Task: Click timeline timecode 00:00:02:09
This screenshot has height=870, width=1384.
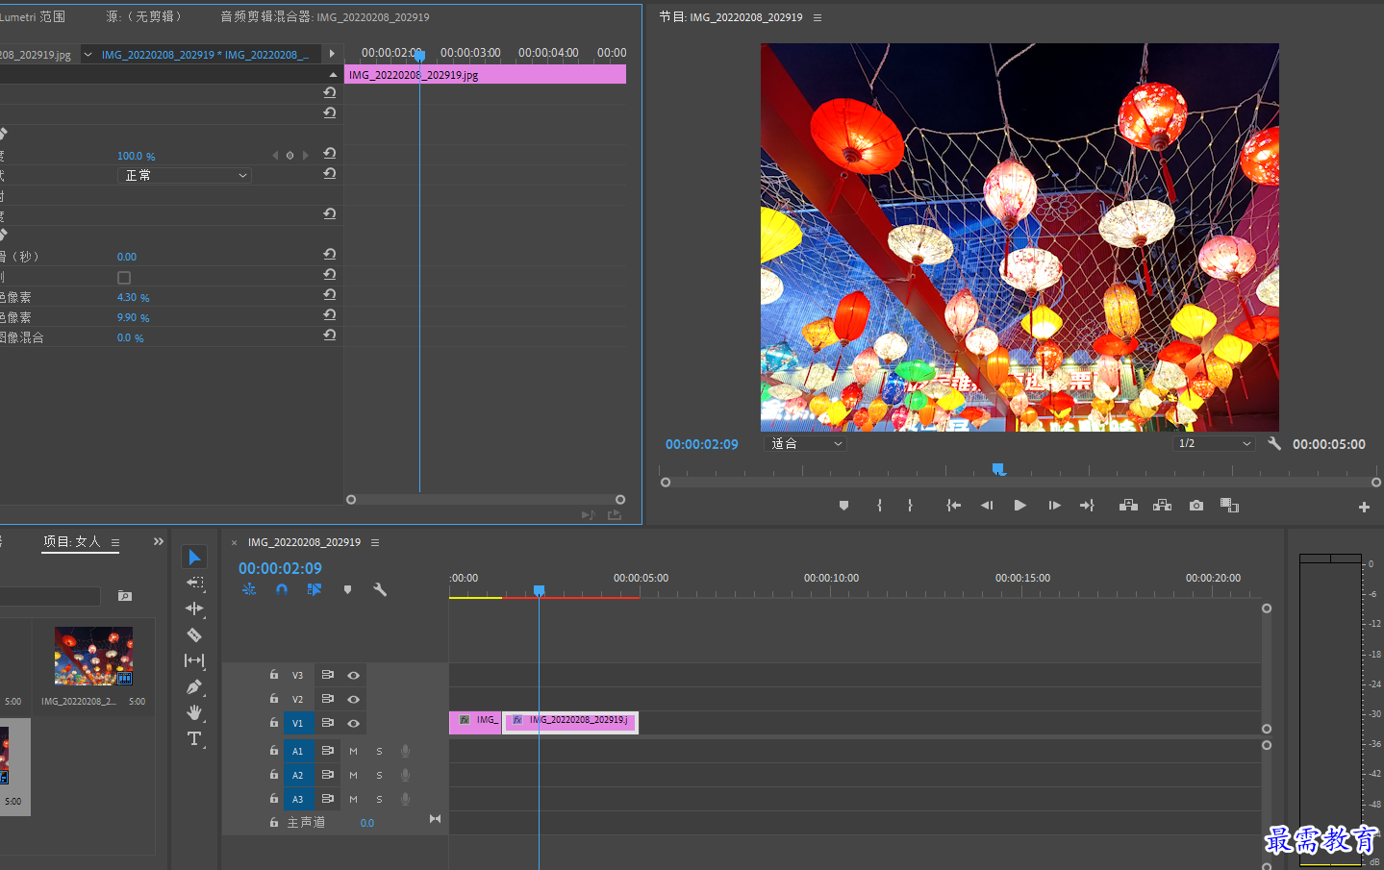Action: (x=280, y=568)
